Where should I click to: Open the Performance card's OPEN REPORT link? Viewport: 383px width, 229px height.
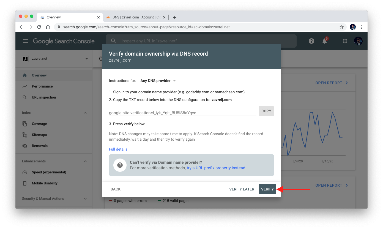pyautogui.click(x=332, y=83)
